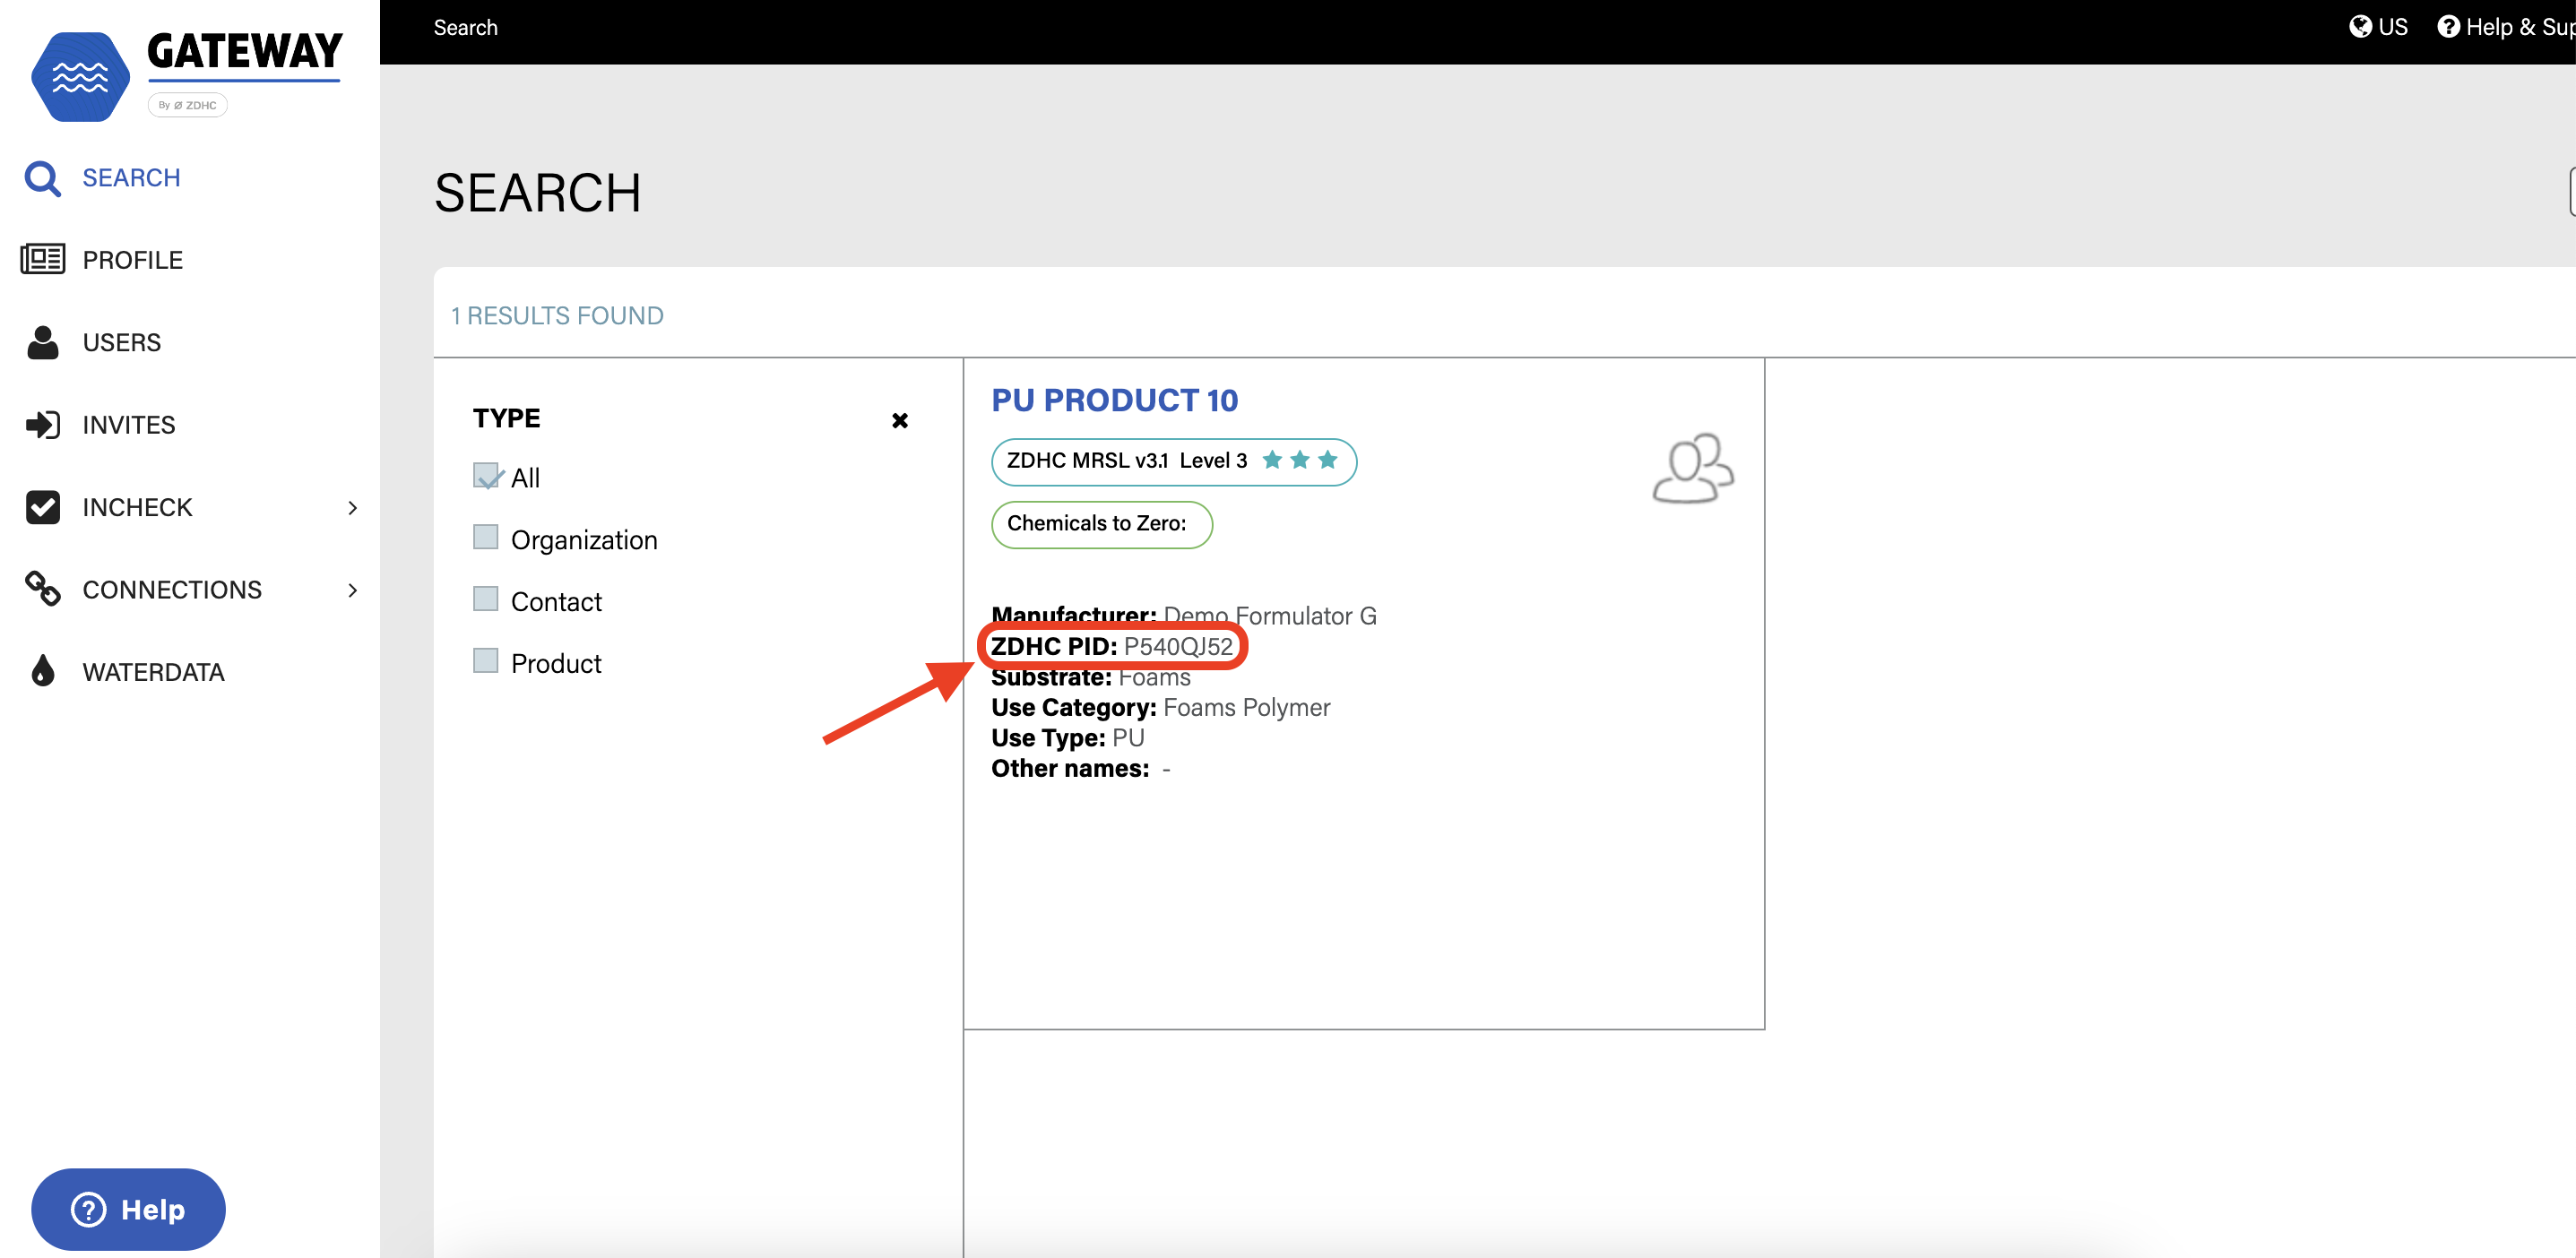Click the Use Type PU text
This screenshot has height=1258, width=2576.
coord(1067,738)
